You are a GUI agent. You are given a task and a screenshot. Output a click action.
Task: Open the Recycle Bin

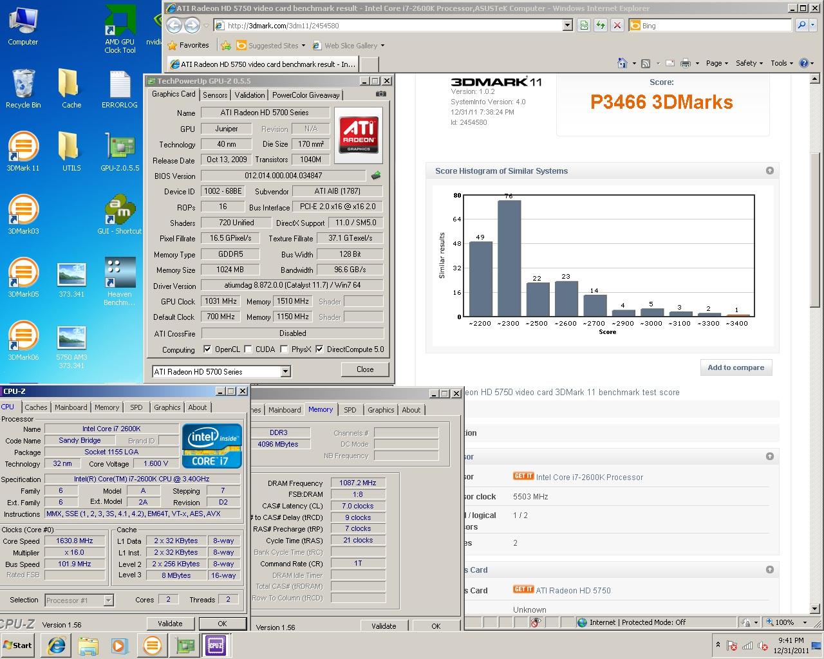(23, 88)
